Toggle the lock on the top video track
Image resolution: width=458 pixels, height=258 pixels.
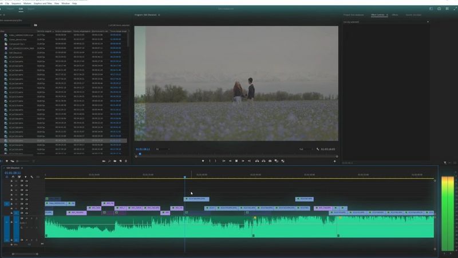point(11,182)
